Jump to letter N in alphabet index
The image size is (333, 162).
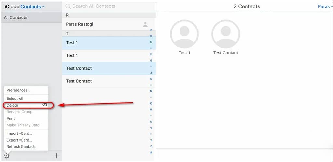click(x=151, y=91)
